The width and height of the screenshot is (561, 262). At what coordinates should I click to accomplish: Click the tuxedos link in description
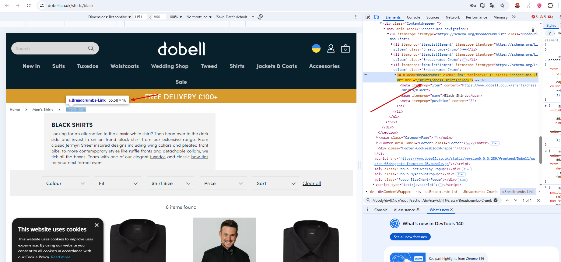click(158, 157)
